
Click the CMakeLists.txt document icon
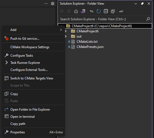[x=73, y=42]
